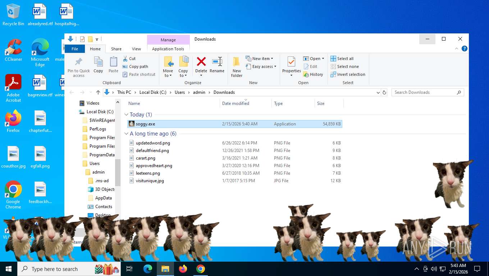Select defaultfriend.png file
The image size is (489, 276).
click(235, 151)
